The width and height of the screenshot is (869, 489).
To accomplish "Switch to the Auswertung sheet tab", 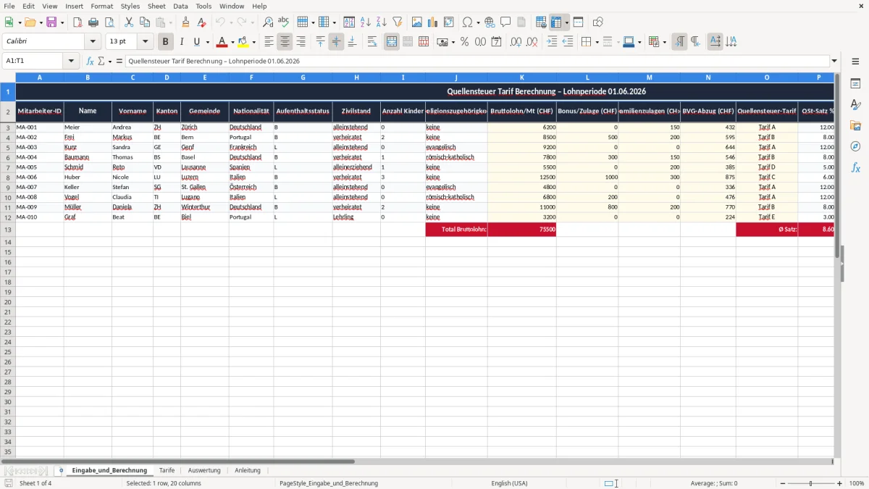I will (204, 470).
